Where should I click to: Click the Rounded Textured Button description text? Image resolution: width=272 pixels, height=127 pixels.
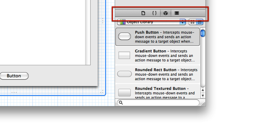pos(165,93)
